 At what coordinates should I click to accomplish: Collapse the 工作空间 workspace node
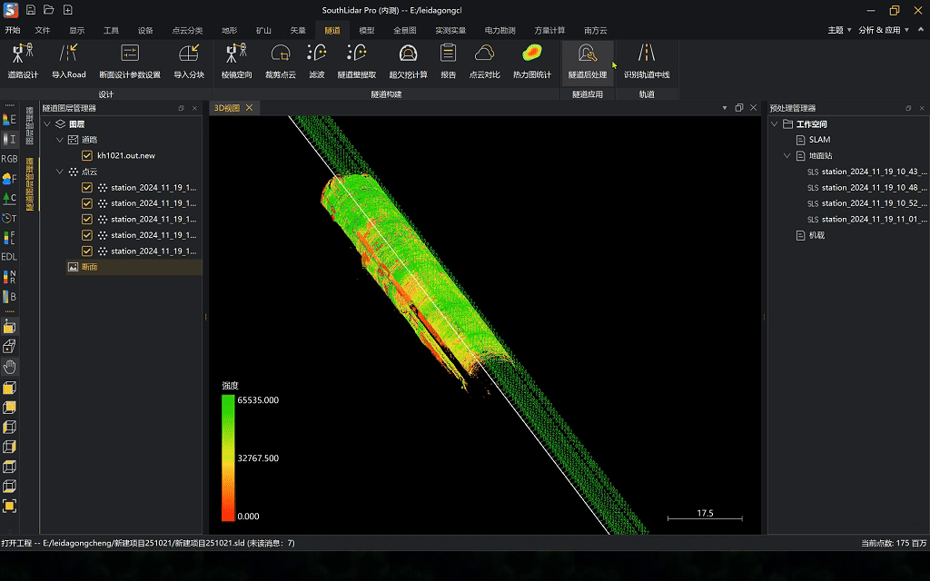pos(775,124)
